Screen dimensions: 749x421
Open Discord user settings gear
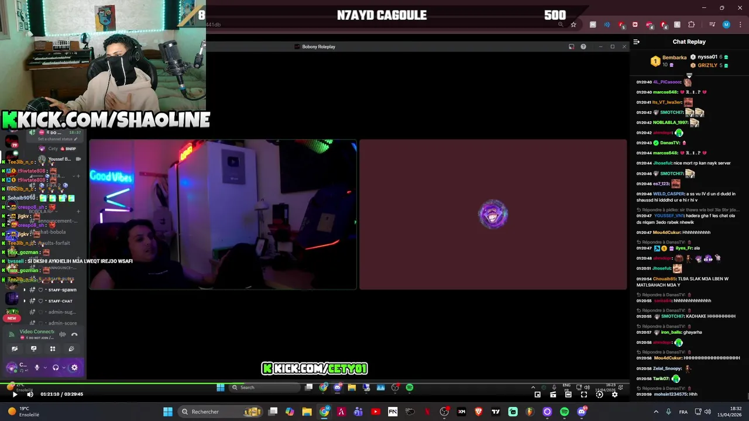coord(74,367)
